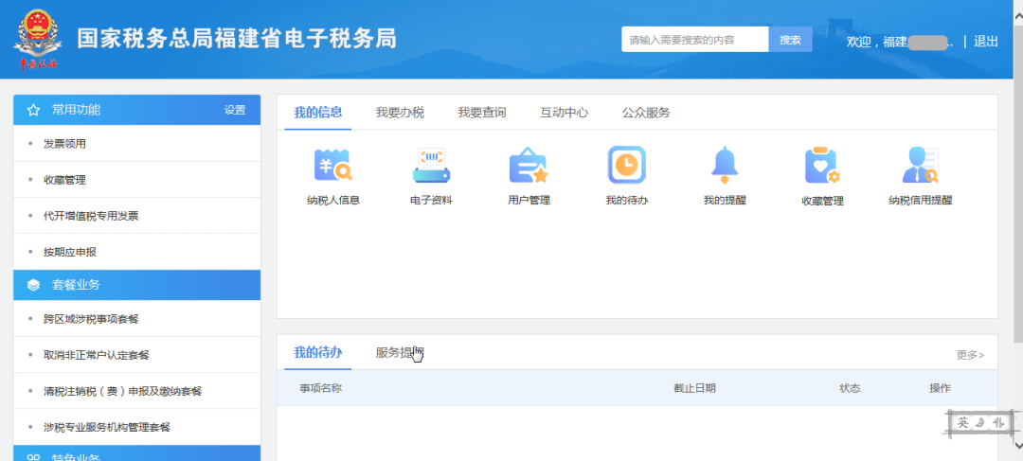Switch to the 公众服务 tab

[x=647, y=112]
